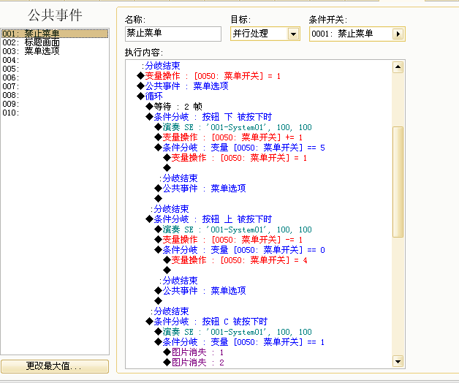Select the 条件分歧 按钮 下 被按下时 line
459x383 pixels.
tap(209, 117)
